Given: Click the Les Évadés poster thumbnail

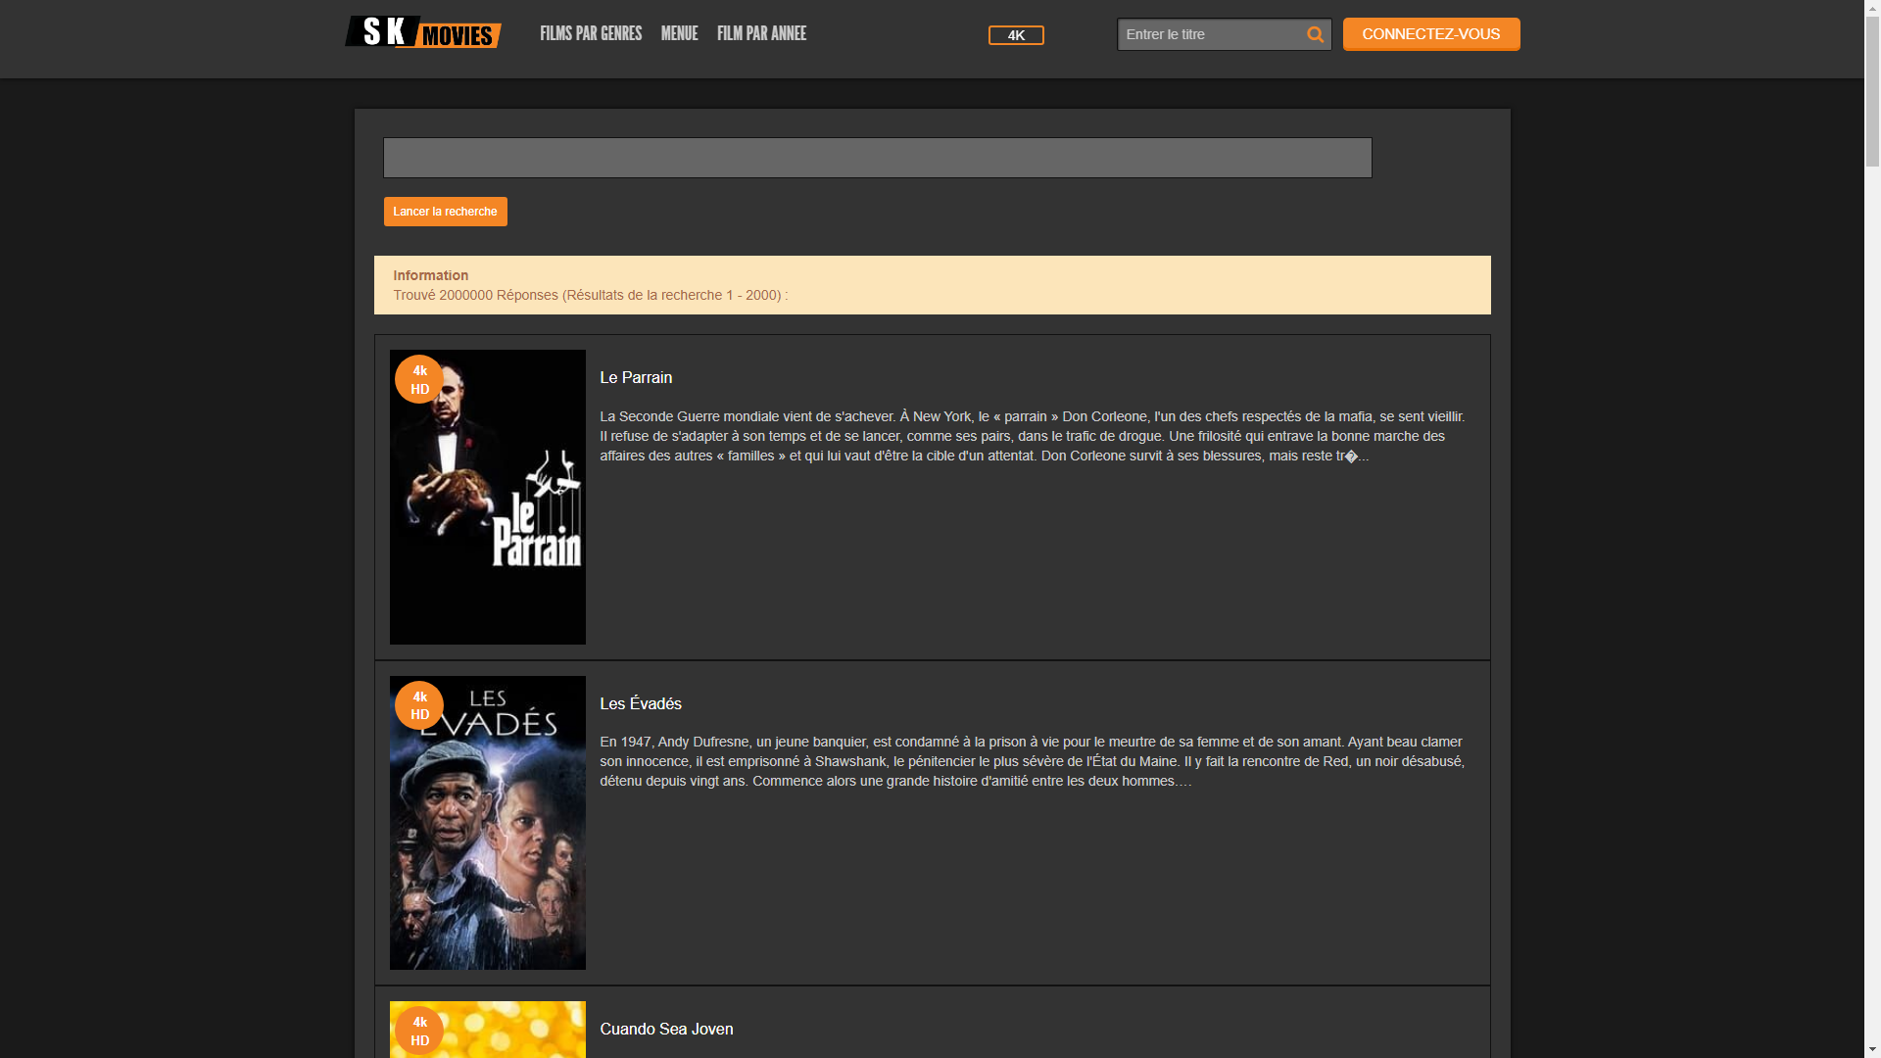Looking at the screenshot, I should pyautogui.click(x=488, y=823).
